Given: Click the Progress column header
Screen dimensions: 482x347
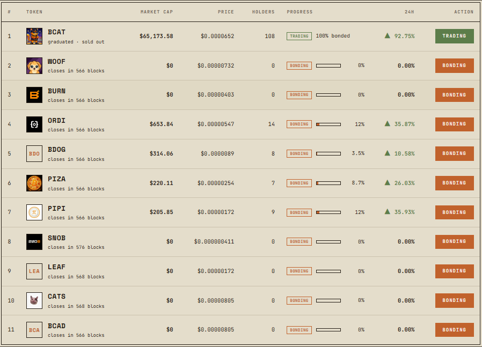Looking at the screenshot, I should [x=300, y=12].
